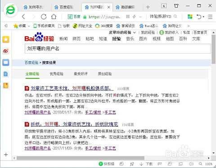Open the sidebar document icon
Image resolution: width=216 pixels, height=168 pixels.
click(x=6, y=74)
